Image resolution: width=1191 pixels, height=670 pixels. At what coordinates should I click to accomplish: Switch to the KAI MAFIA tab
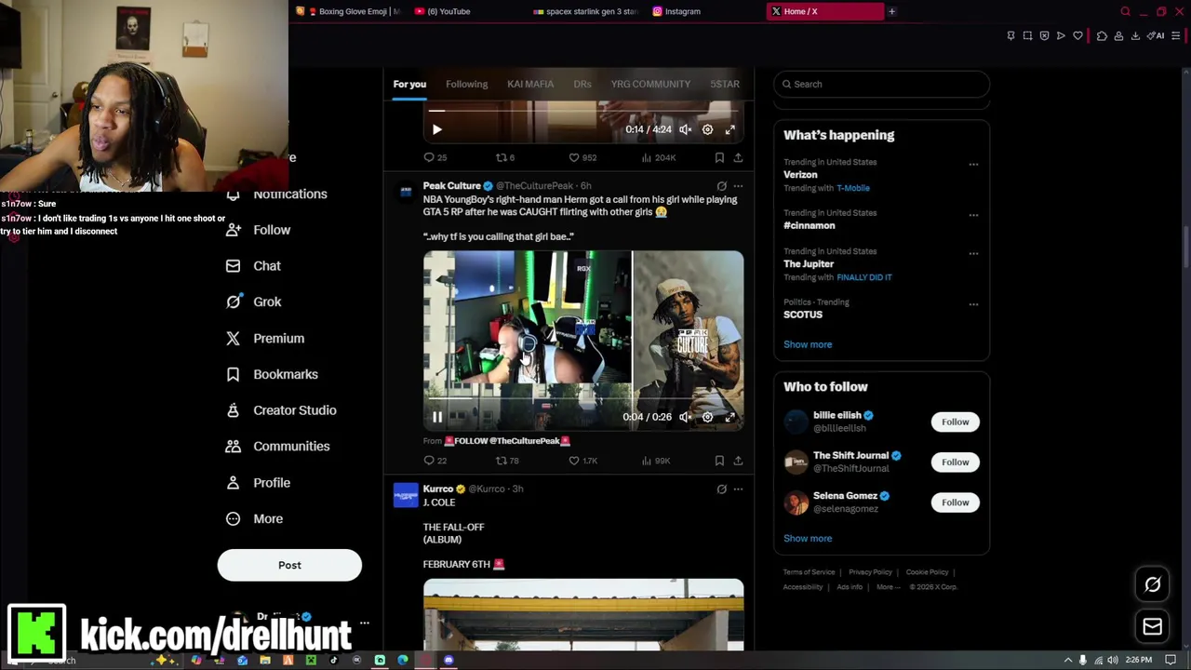point(530,84)
